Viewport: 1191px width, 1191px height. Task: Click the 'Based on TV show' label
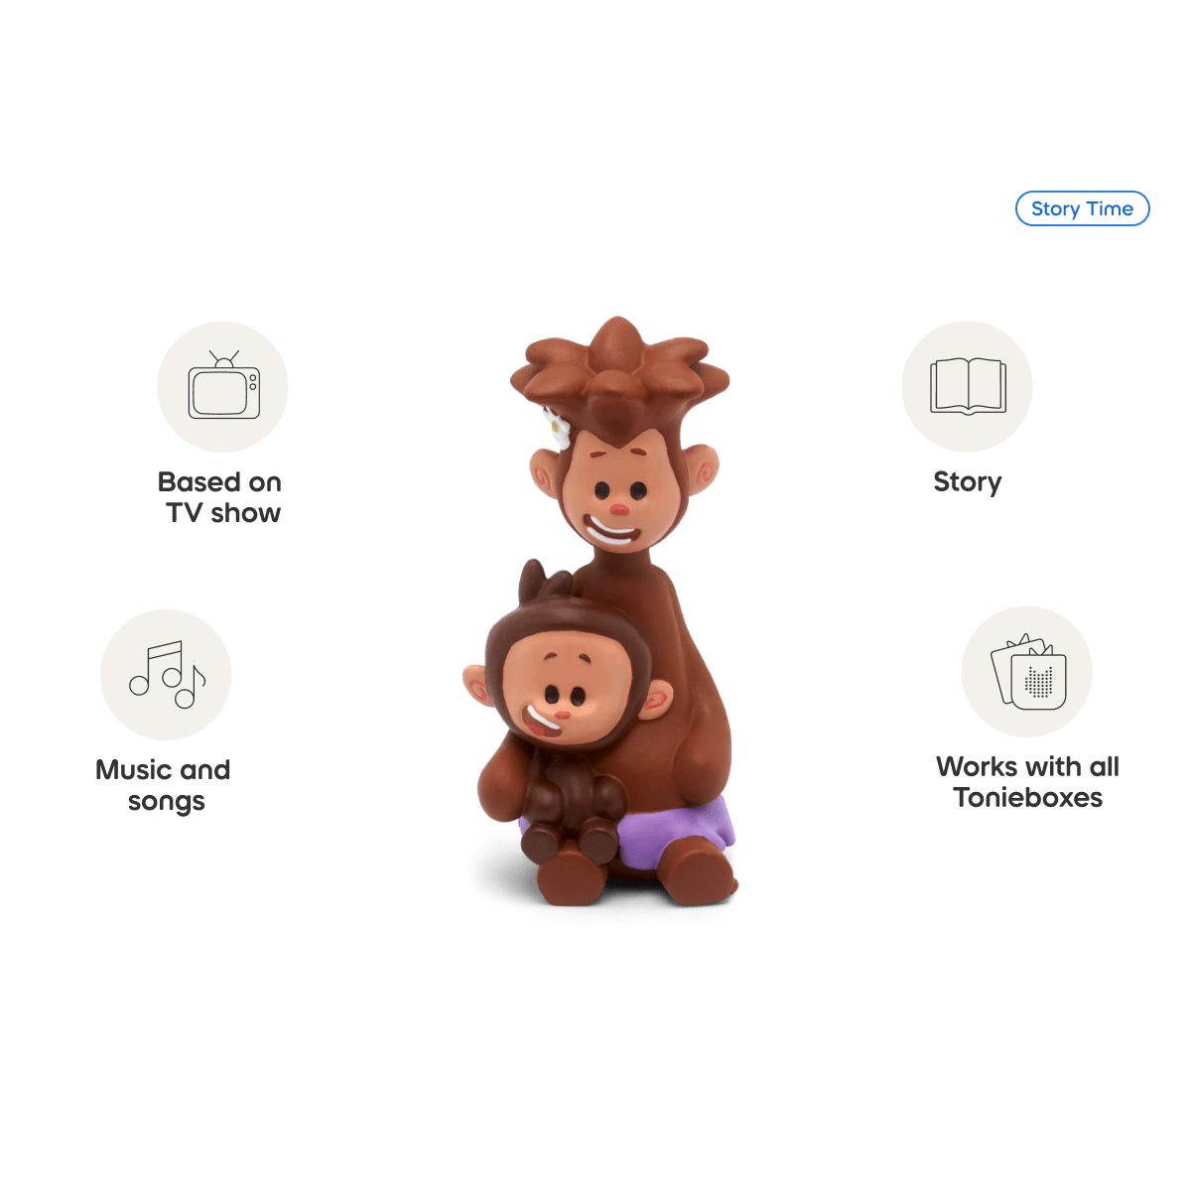click(x=220, y=497)
